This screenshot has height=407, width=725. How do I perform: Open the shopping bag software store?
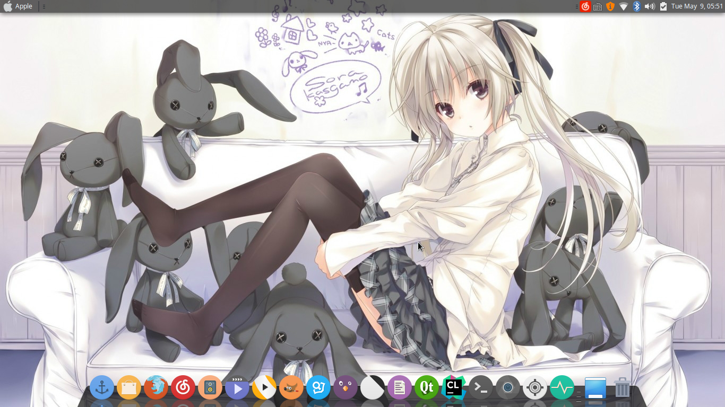pos(129,388)
